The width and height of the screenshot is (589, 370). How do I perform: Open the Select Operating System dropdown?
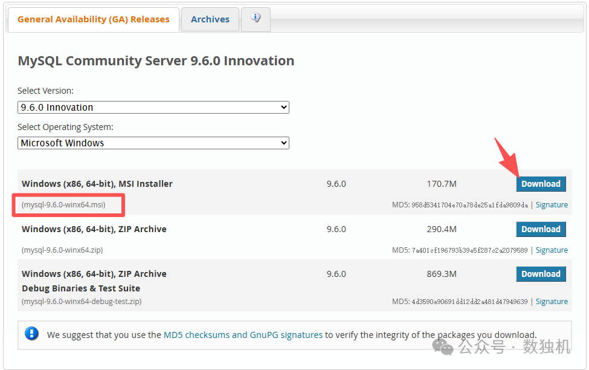[x=153, y=143]
